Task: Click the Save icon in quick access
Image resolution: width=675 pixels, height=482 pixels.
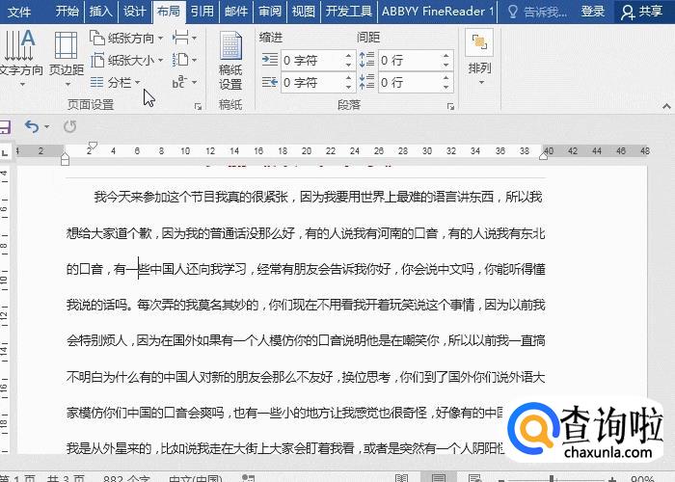Action: click(x=4, y=127)
